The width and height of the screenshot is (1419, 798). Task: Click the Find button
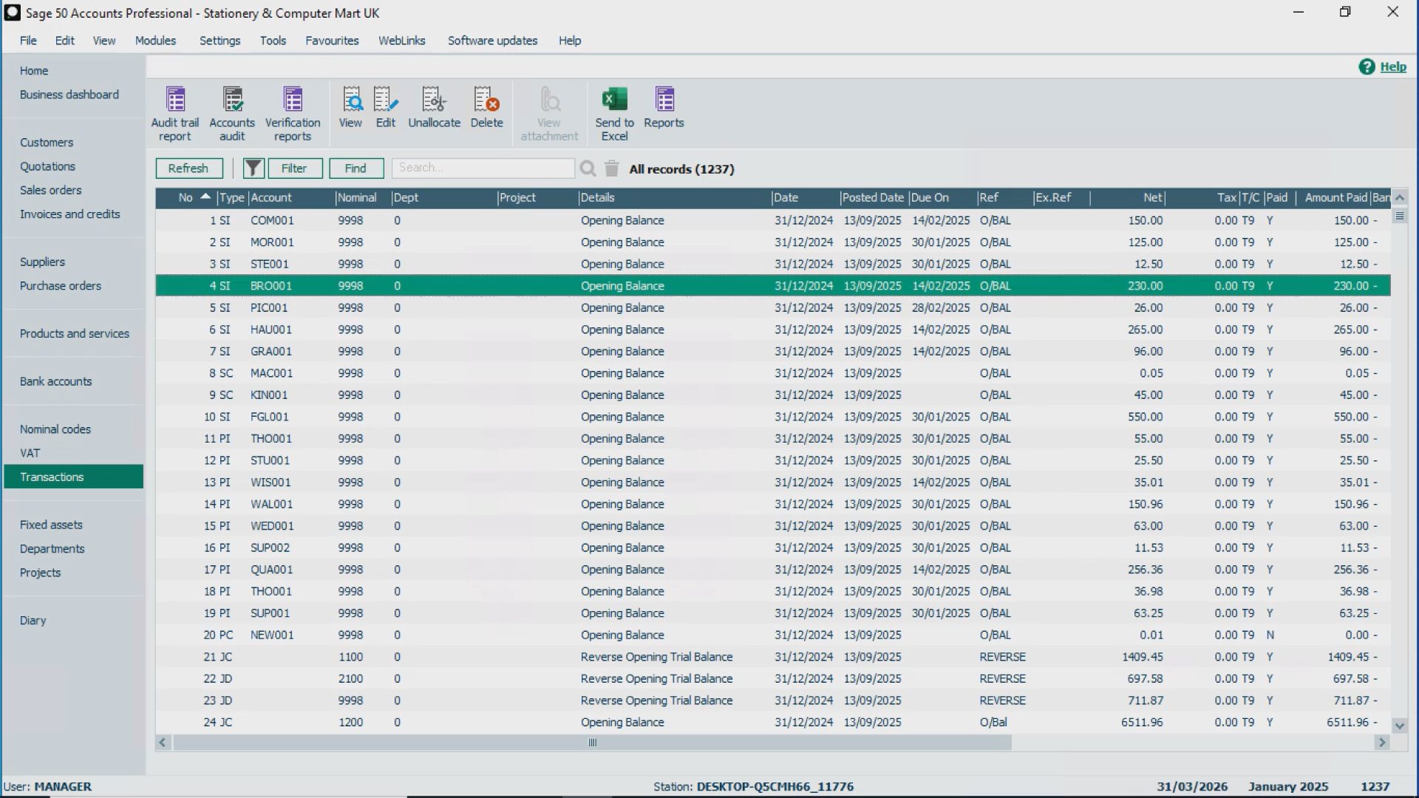(355, 168)
